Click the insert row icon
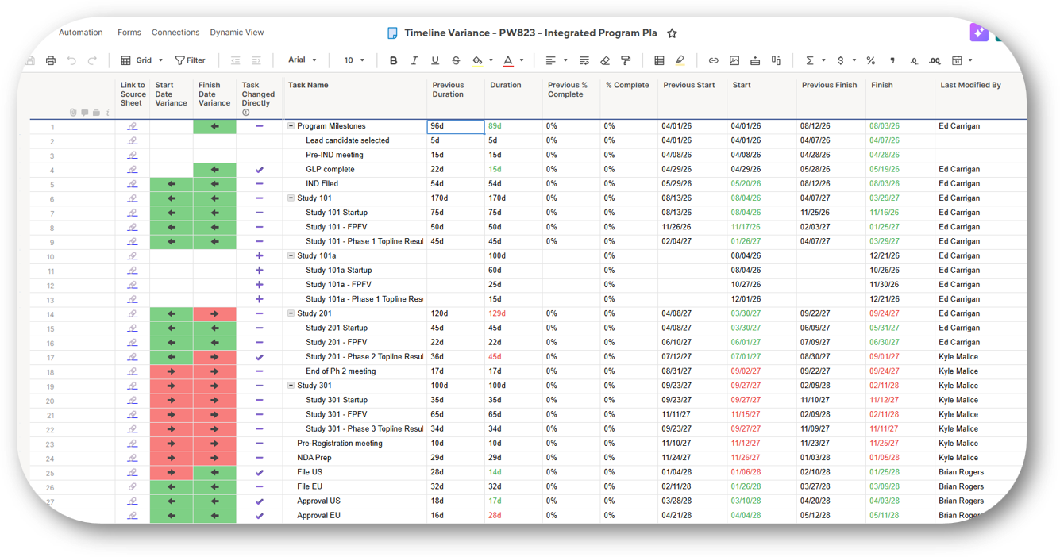 755,60
